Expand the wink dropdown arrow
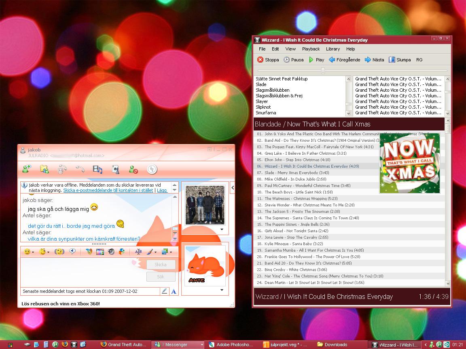The image size is (466, 349). point(49,252)
